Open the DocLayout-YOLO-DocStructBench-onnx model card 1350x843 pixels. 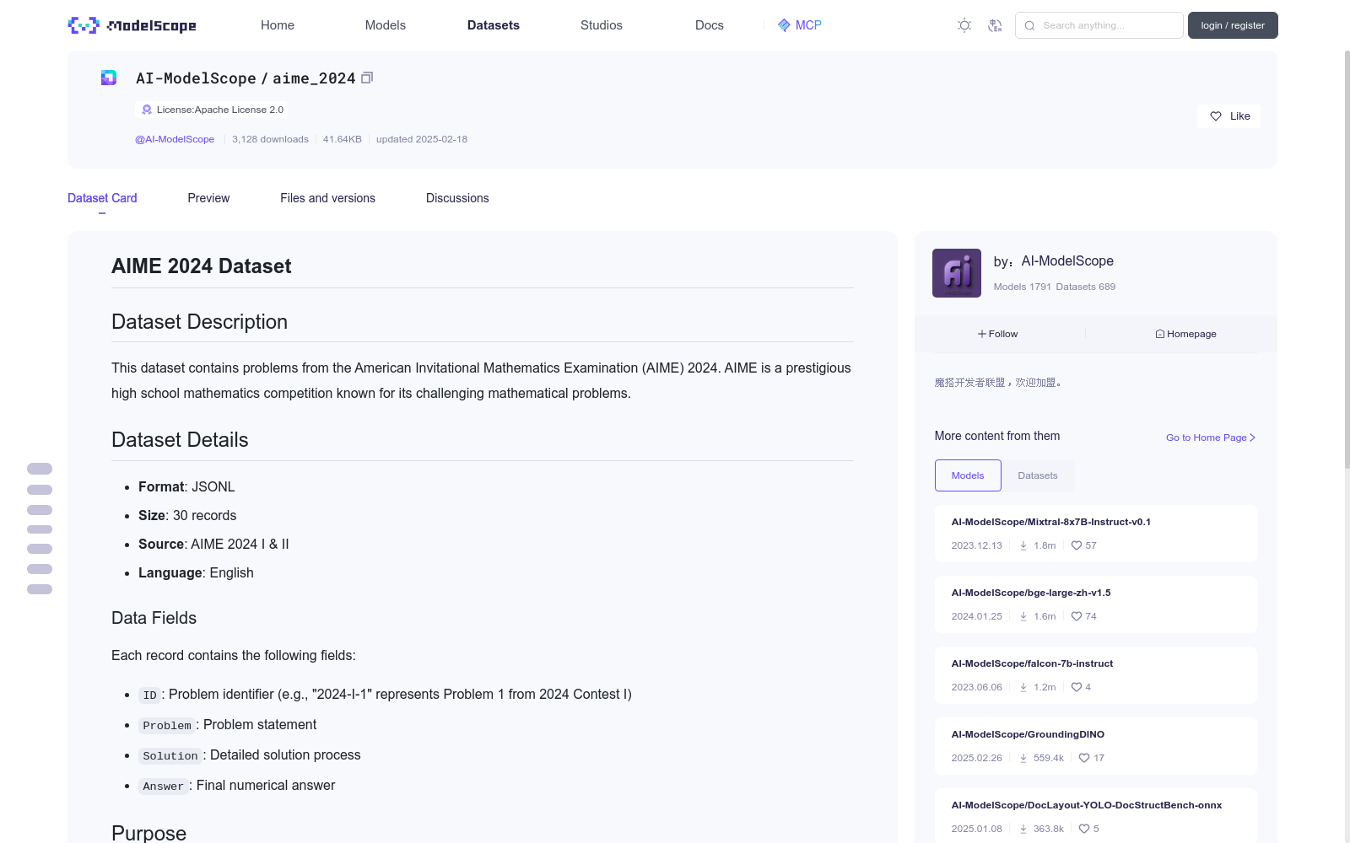coord(1096,815)
